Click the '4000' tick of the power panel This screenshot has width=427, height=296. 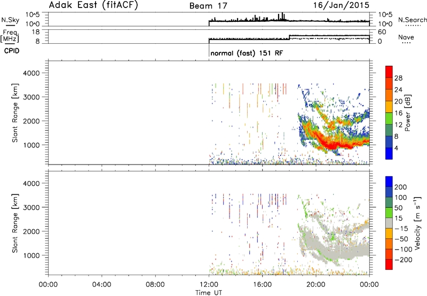pos(31,73)
